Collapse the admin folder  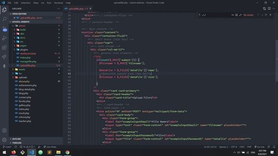coord(13,26)
